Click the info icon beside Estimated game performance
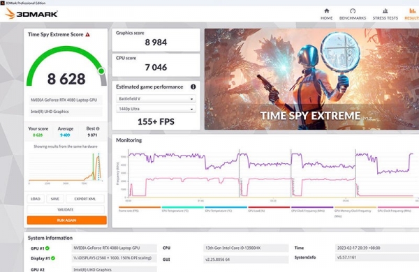This screenshot has height=272, width=419. (x=193, y=86)
